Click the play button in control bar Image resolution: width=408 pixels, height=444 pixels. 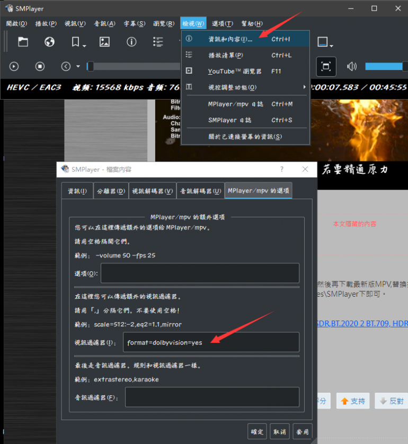[x=14, y=67]
